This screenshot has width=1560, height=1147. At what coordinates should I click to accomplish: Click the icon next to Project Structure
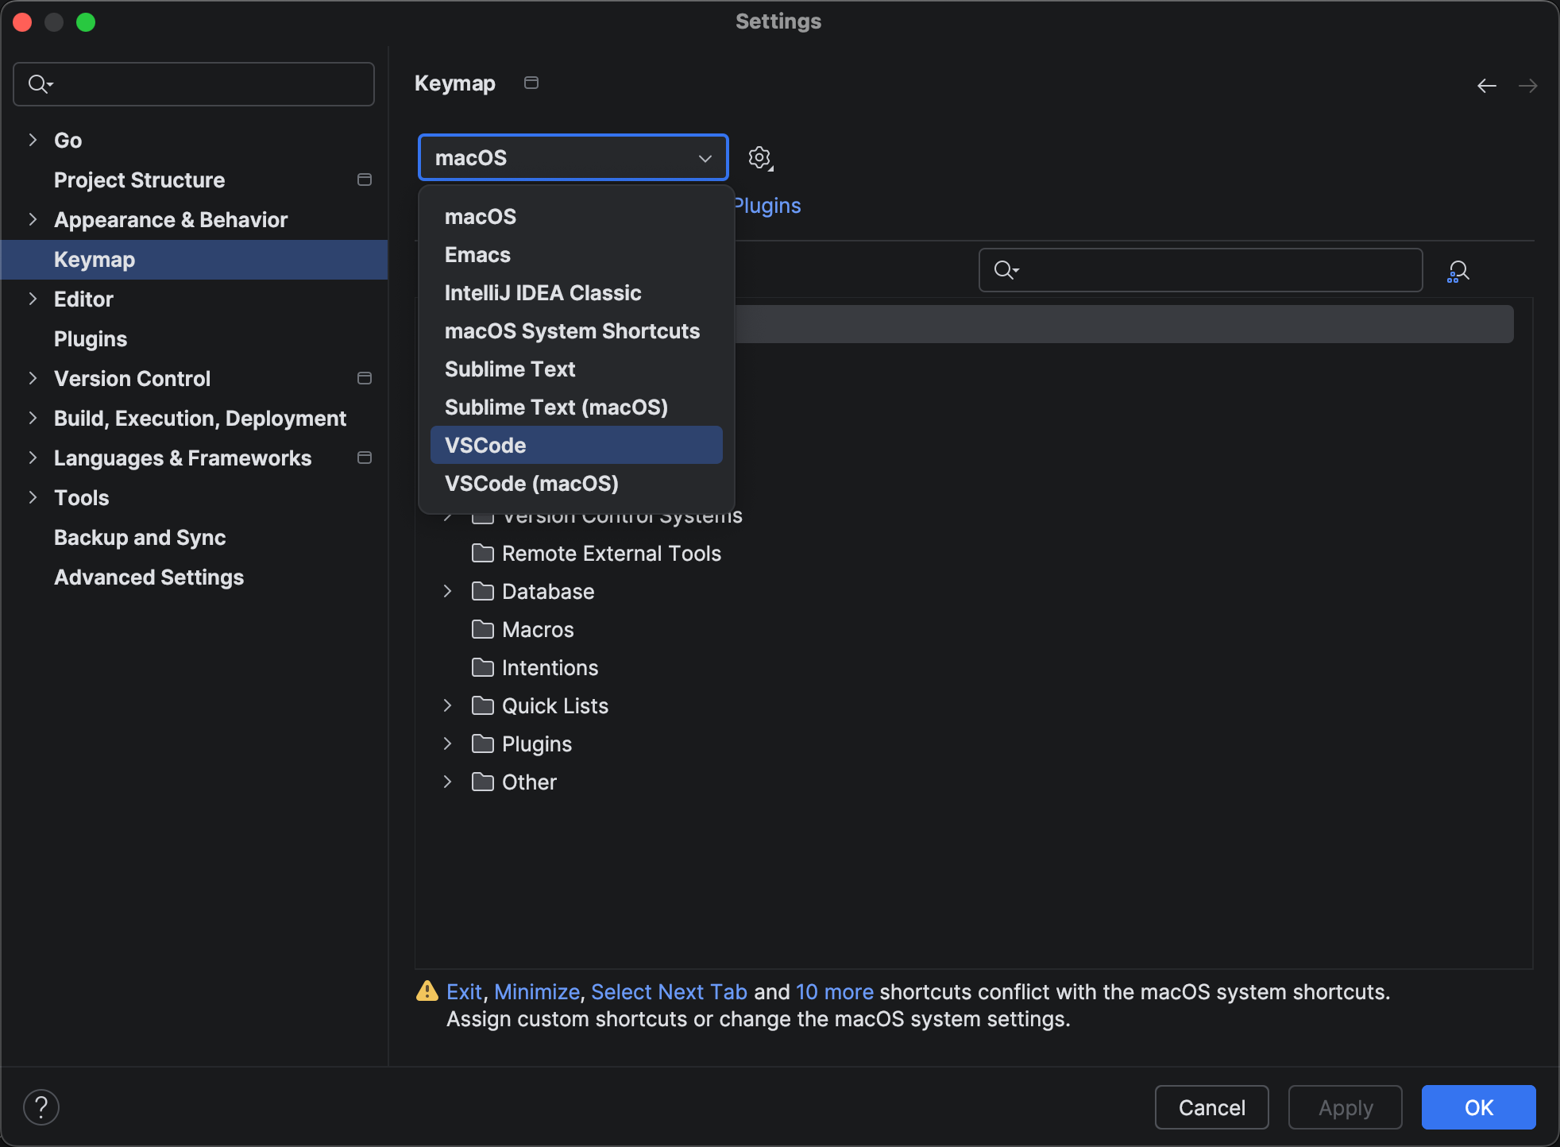coord(364,180)
